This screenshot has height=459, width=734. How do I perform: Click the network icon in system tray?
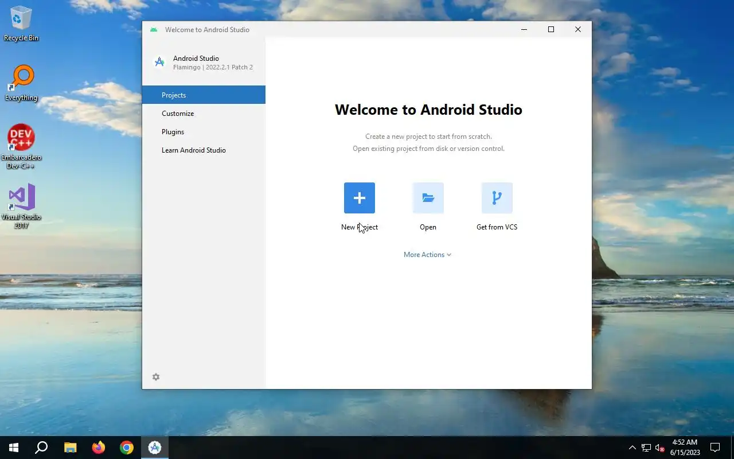(x=646, y=448)
